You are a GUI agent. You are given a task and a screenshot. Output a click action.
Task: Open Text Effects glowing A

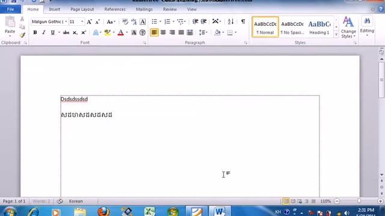(96, 32)
